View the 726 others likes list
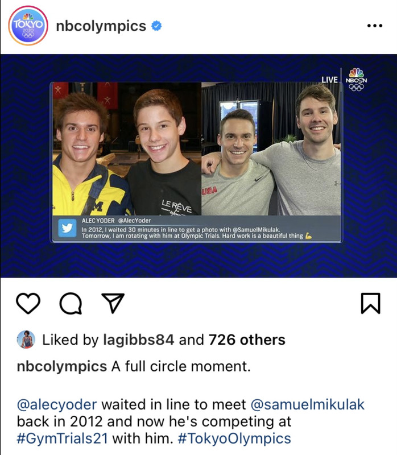 click(x=247, y=340)
